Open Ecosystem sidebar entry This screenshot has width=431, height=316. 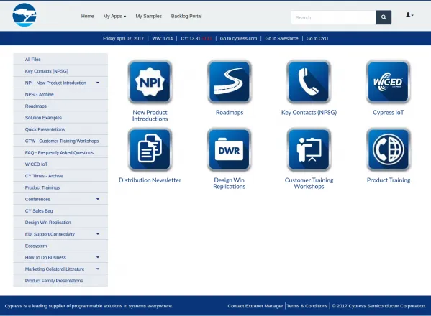(60, 246)
